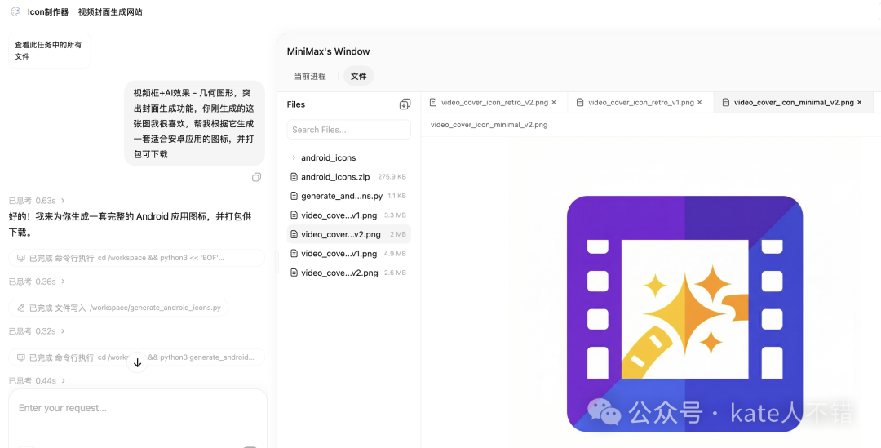Click 查看此任务中的所有文件 button
The image size is (881, 448).
point(49,51)
